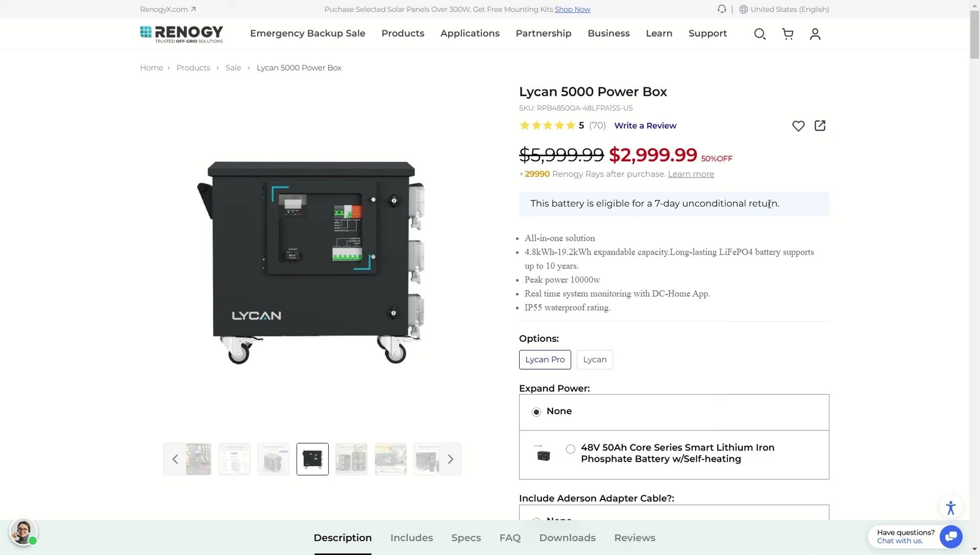Click the Write a Review link
980x555 pixels.
(x=645, y=125)
